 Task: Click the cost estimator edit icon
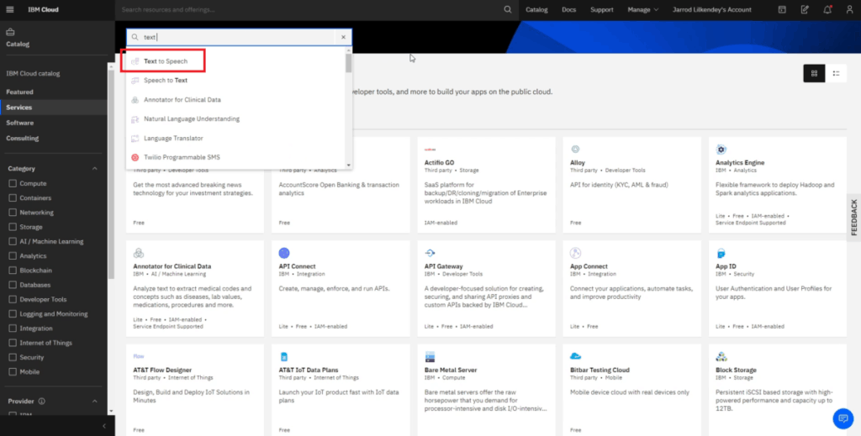805,10
